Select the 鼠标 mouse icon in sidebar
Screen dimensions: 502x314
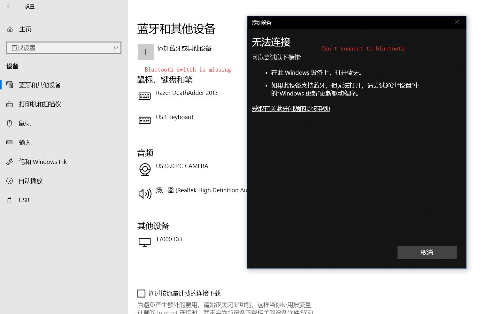tap(10, 123)
